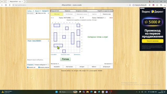167x94 pixels.
Task: Open the Расстановки bottom tab
Action: coord(69,67)
